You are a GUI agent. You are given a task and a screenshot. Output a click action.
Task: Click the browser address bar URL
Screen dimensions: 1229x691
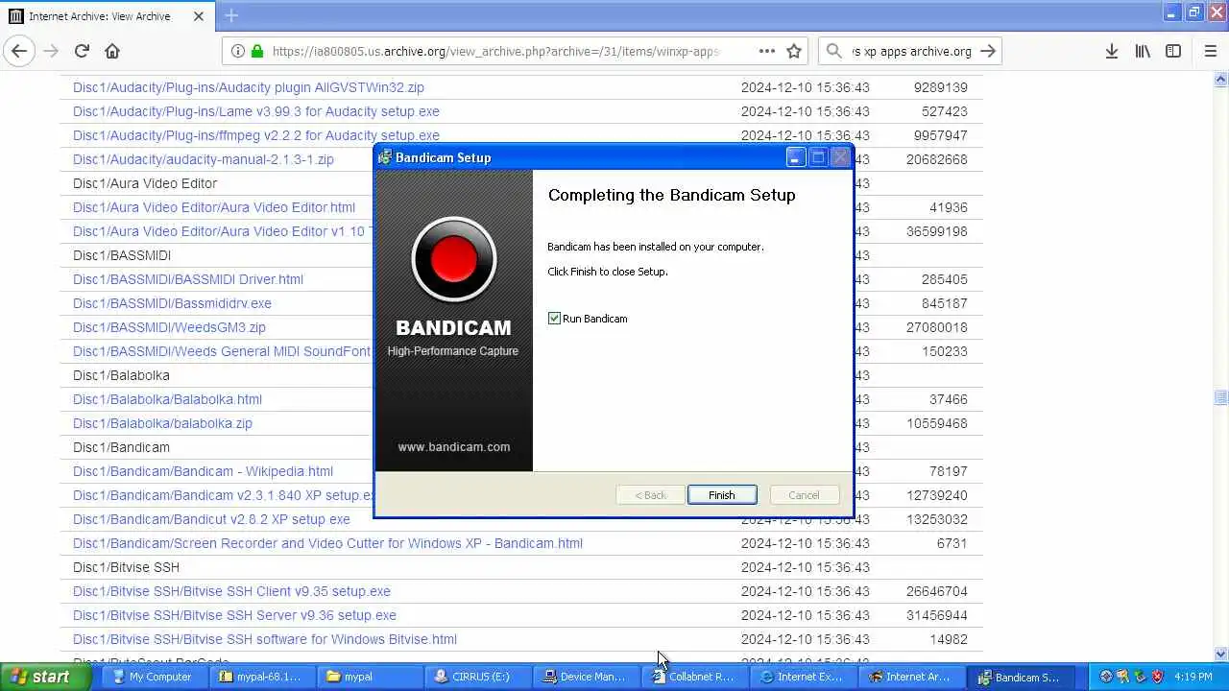tap(495, 51)
